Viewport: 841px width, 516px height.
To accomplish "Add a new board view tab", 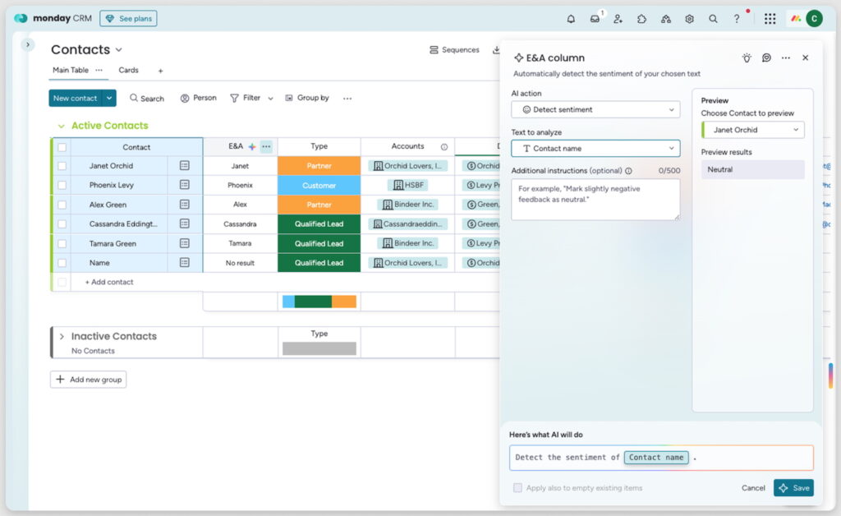I will click(x=160, y=71).
